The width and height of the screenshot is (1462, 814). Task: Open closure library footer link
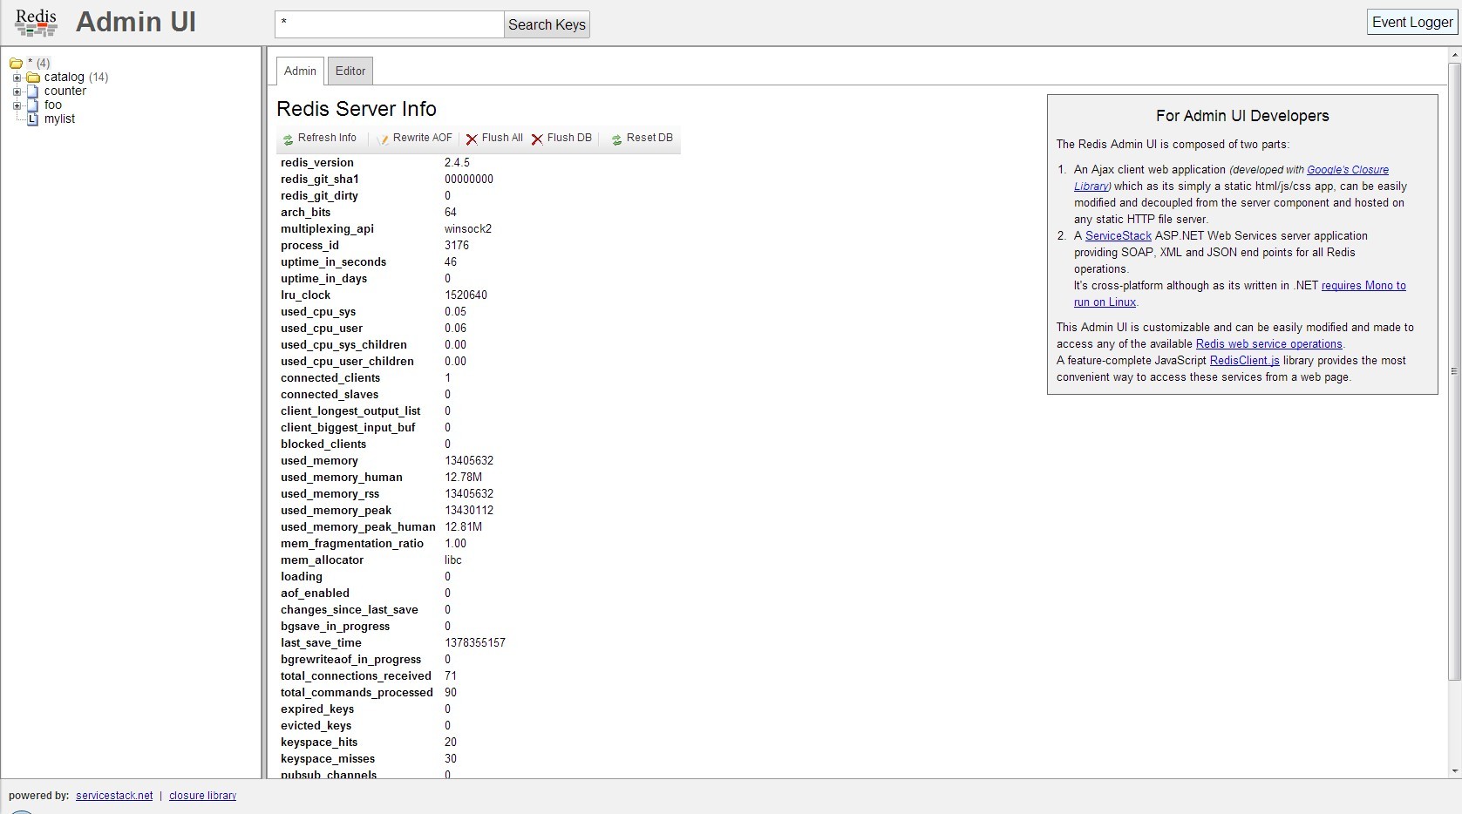click(x=202, y=796)
